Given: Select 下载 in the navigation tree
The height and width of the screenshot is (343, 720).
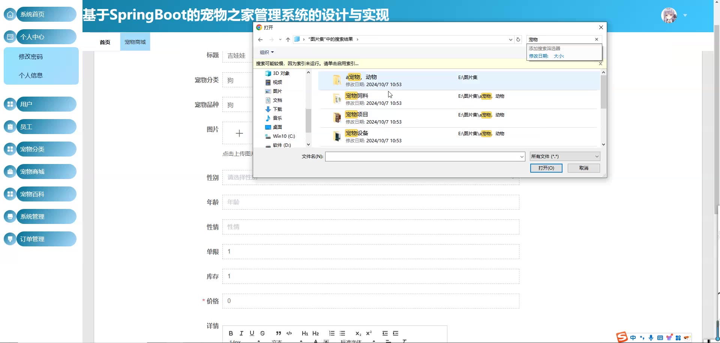Looking at the screenshot, I should 277,109.
